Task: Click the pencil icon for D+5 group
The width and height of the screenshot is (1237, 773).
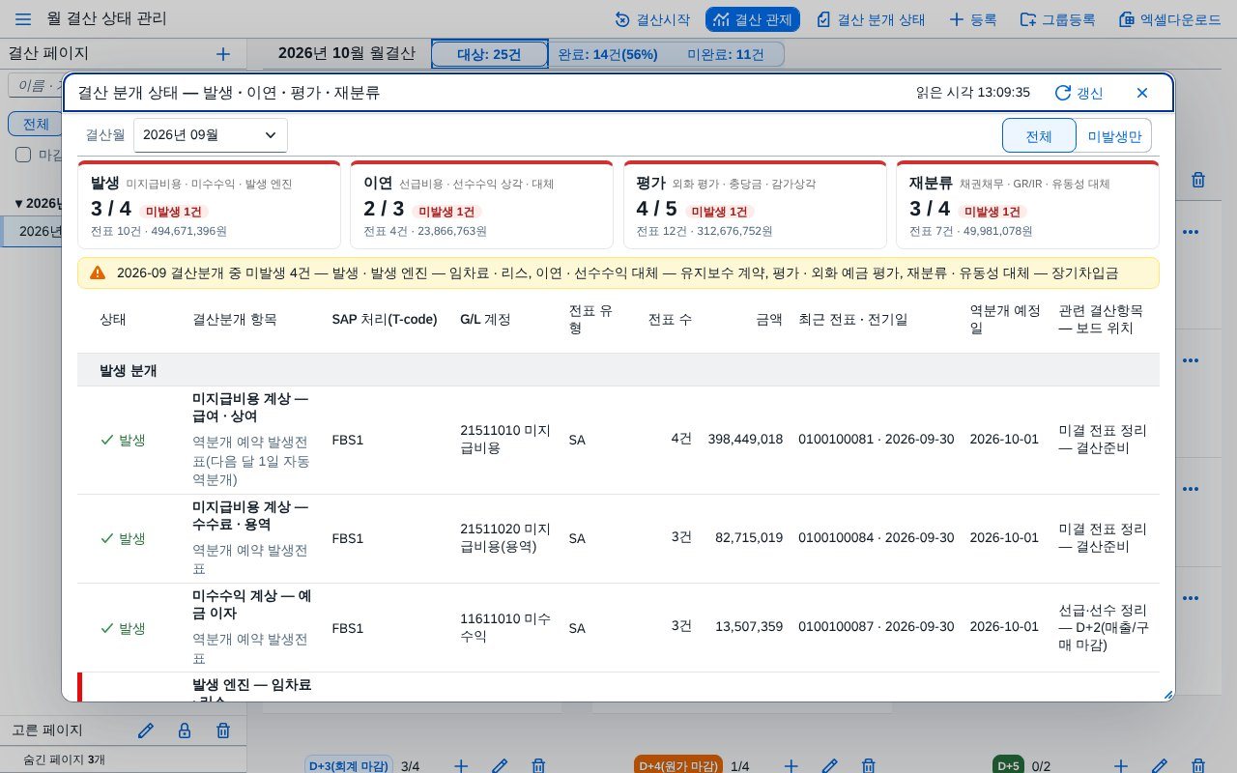Action: point(1160,766)
